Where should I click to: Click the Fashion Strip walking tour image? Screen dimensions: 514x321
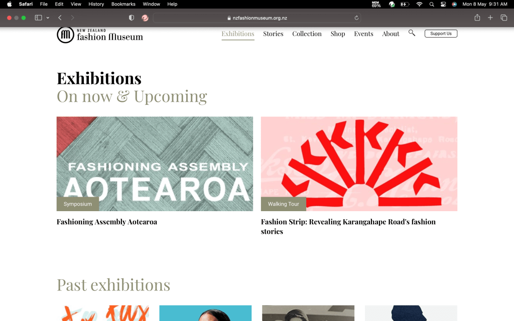click(x=359, y=164)
